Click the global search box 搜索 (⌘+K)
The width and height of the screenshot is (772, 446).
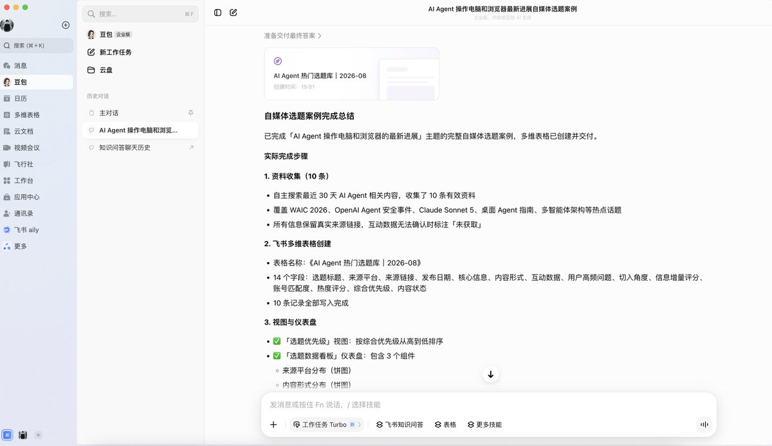click(x=37, y=46)
